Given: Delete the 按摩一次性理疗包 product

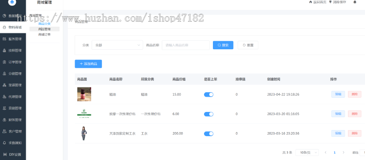Looking at the screenshot, I should coord(354,114).
